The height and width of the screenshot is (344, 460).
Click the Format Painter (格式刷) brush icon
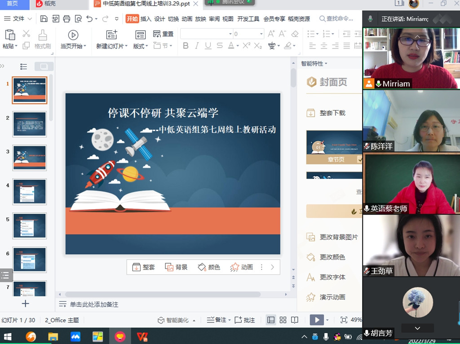pos(43,35)
